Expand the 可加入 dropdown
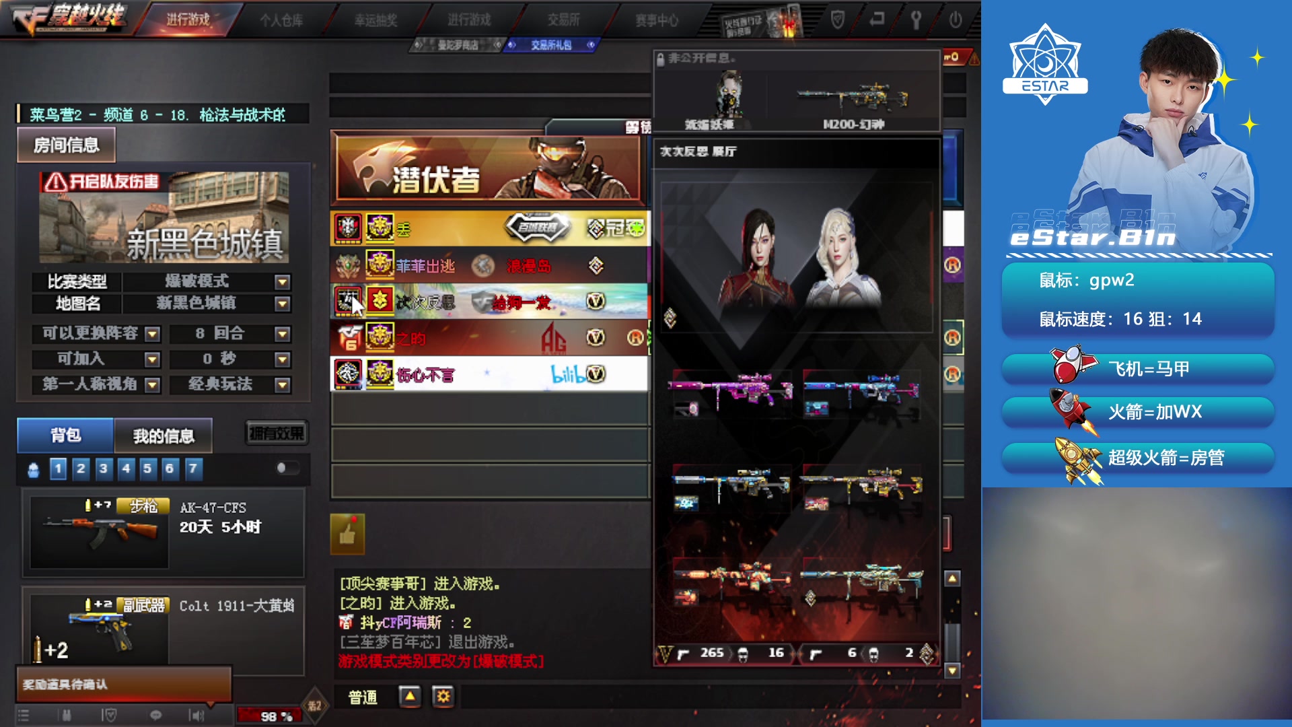 click(x=153, y=359)
